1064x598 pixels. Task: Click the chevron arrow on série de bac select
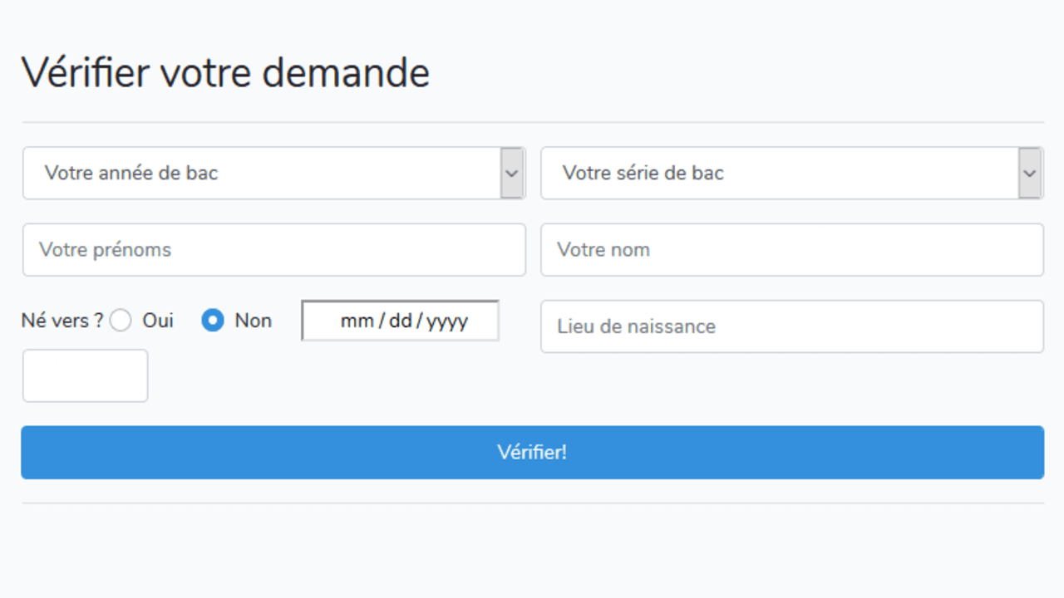tap(1030, 174)
